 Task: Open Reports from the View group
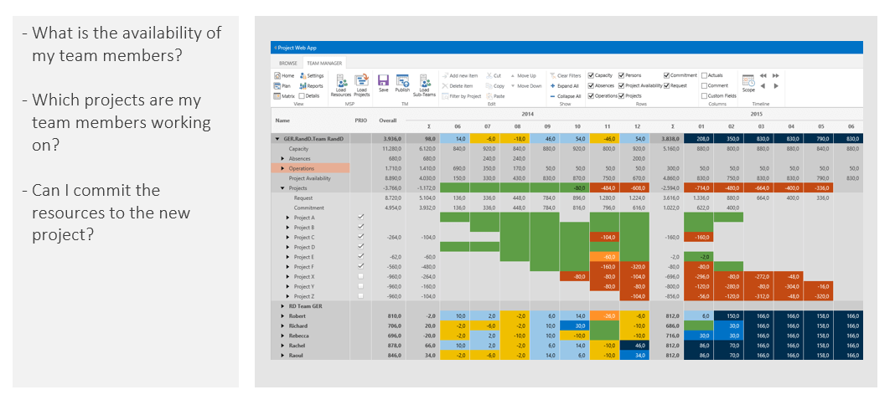click(x=311, y=85)
